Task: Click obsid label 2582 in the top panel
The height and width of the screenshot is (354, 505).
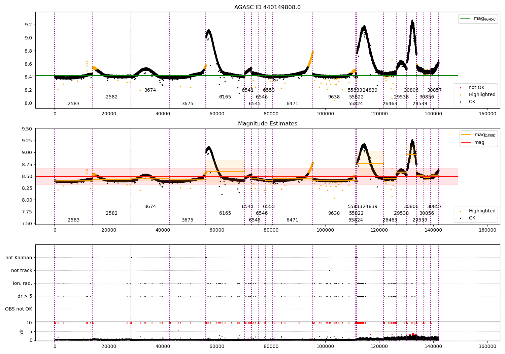Action: (x=112, y=97)
